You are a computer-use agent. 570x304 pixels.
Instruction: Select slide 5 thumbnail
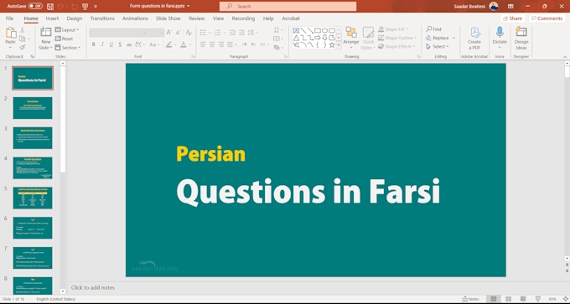coord(33,198)
